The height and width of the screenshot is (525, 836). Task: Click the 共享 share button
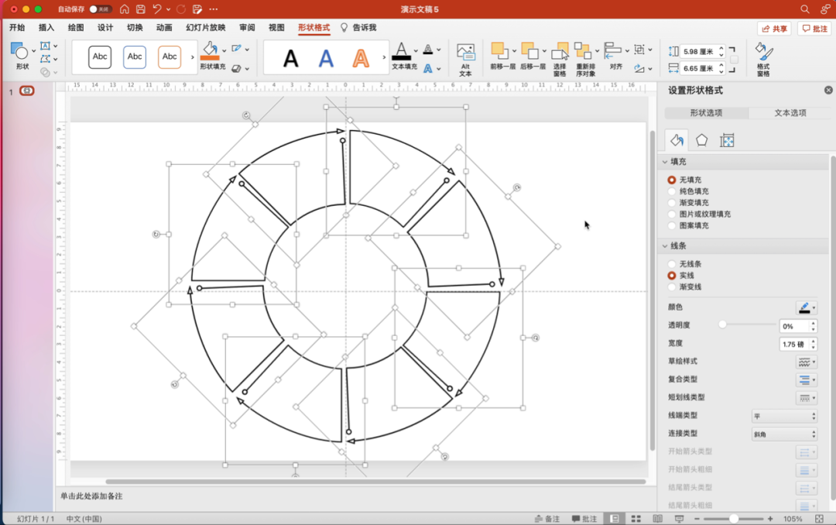pyautogui.click(x=773, y=29)
